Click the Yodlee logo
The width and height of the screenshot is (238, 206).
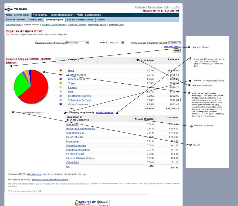tap(16, 9)
